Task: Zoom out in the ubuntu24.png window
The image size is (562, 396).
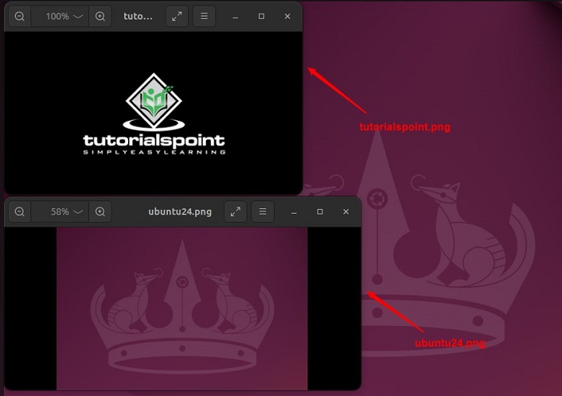Action: pos(20,211)
